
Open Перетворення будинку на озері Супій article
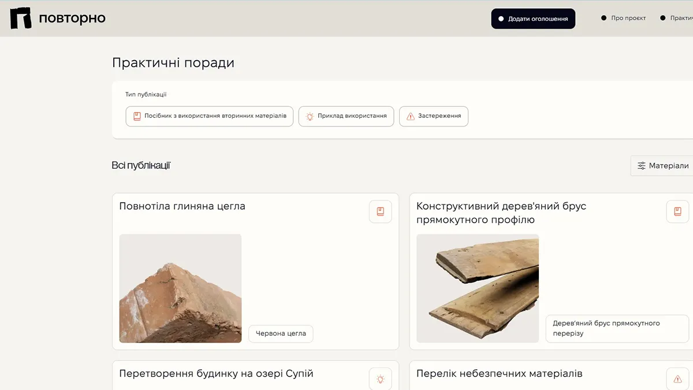coord(216,374)
